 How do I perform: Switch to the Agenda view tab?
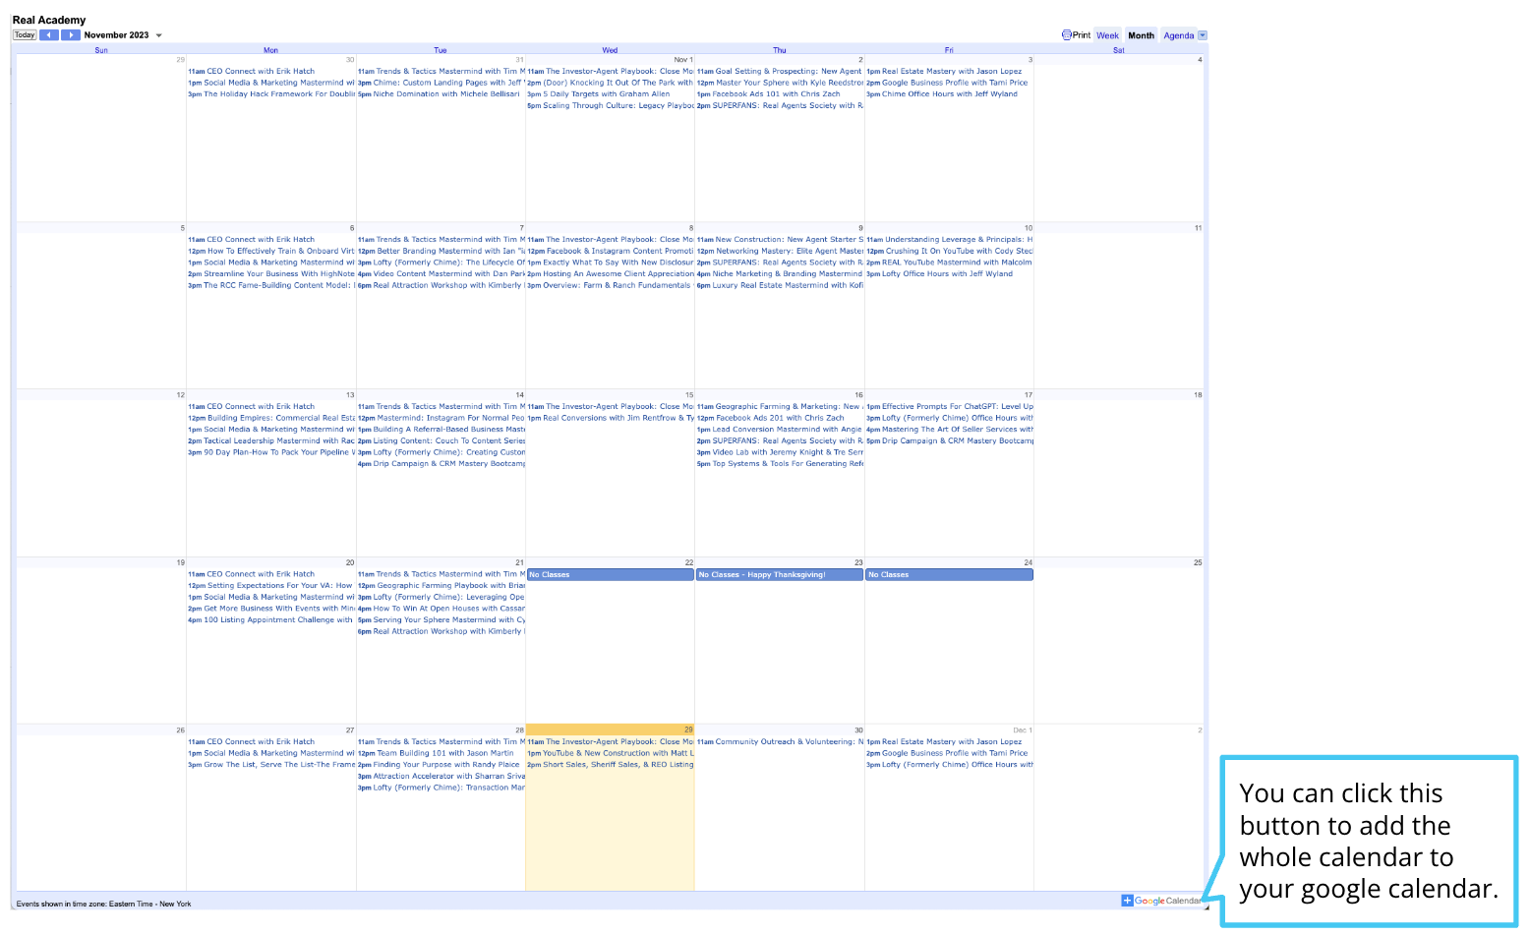[1179, 35]
